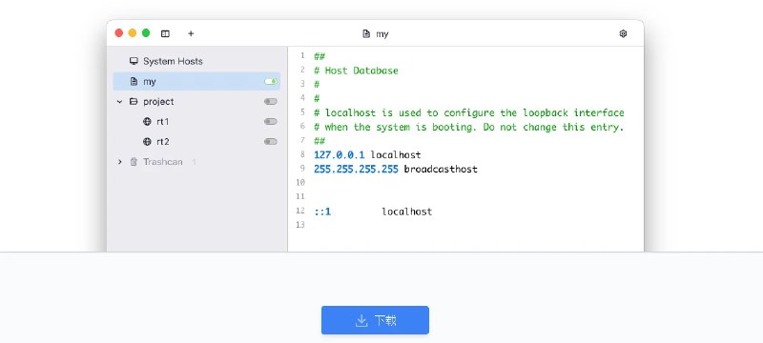The height and width of the screenshot is (343, 763).
Task: Click the Trashcan item count '1'
Action: point(194,162)
